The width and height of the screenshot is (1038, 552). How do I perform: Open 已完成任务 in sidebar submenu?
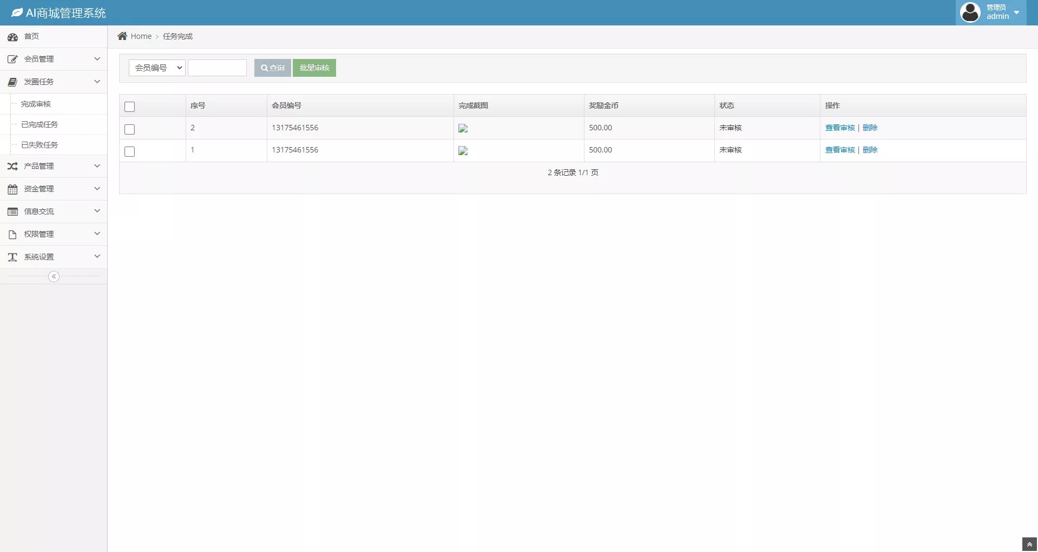pos(40,124)
